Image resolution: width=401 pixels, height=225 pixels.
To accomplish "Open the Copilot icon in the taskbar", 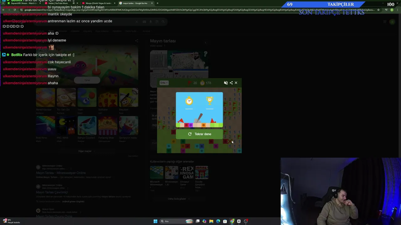I will tap(204, 221).
